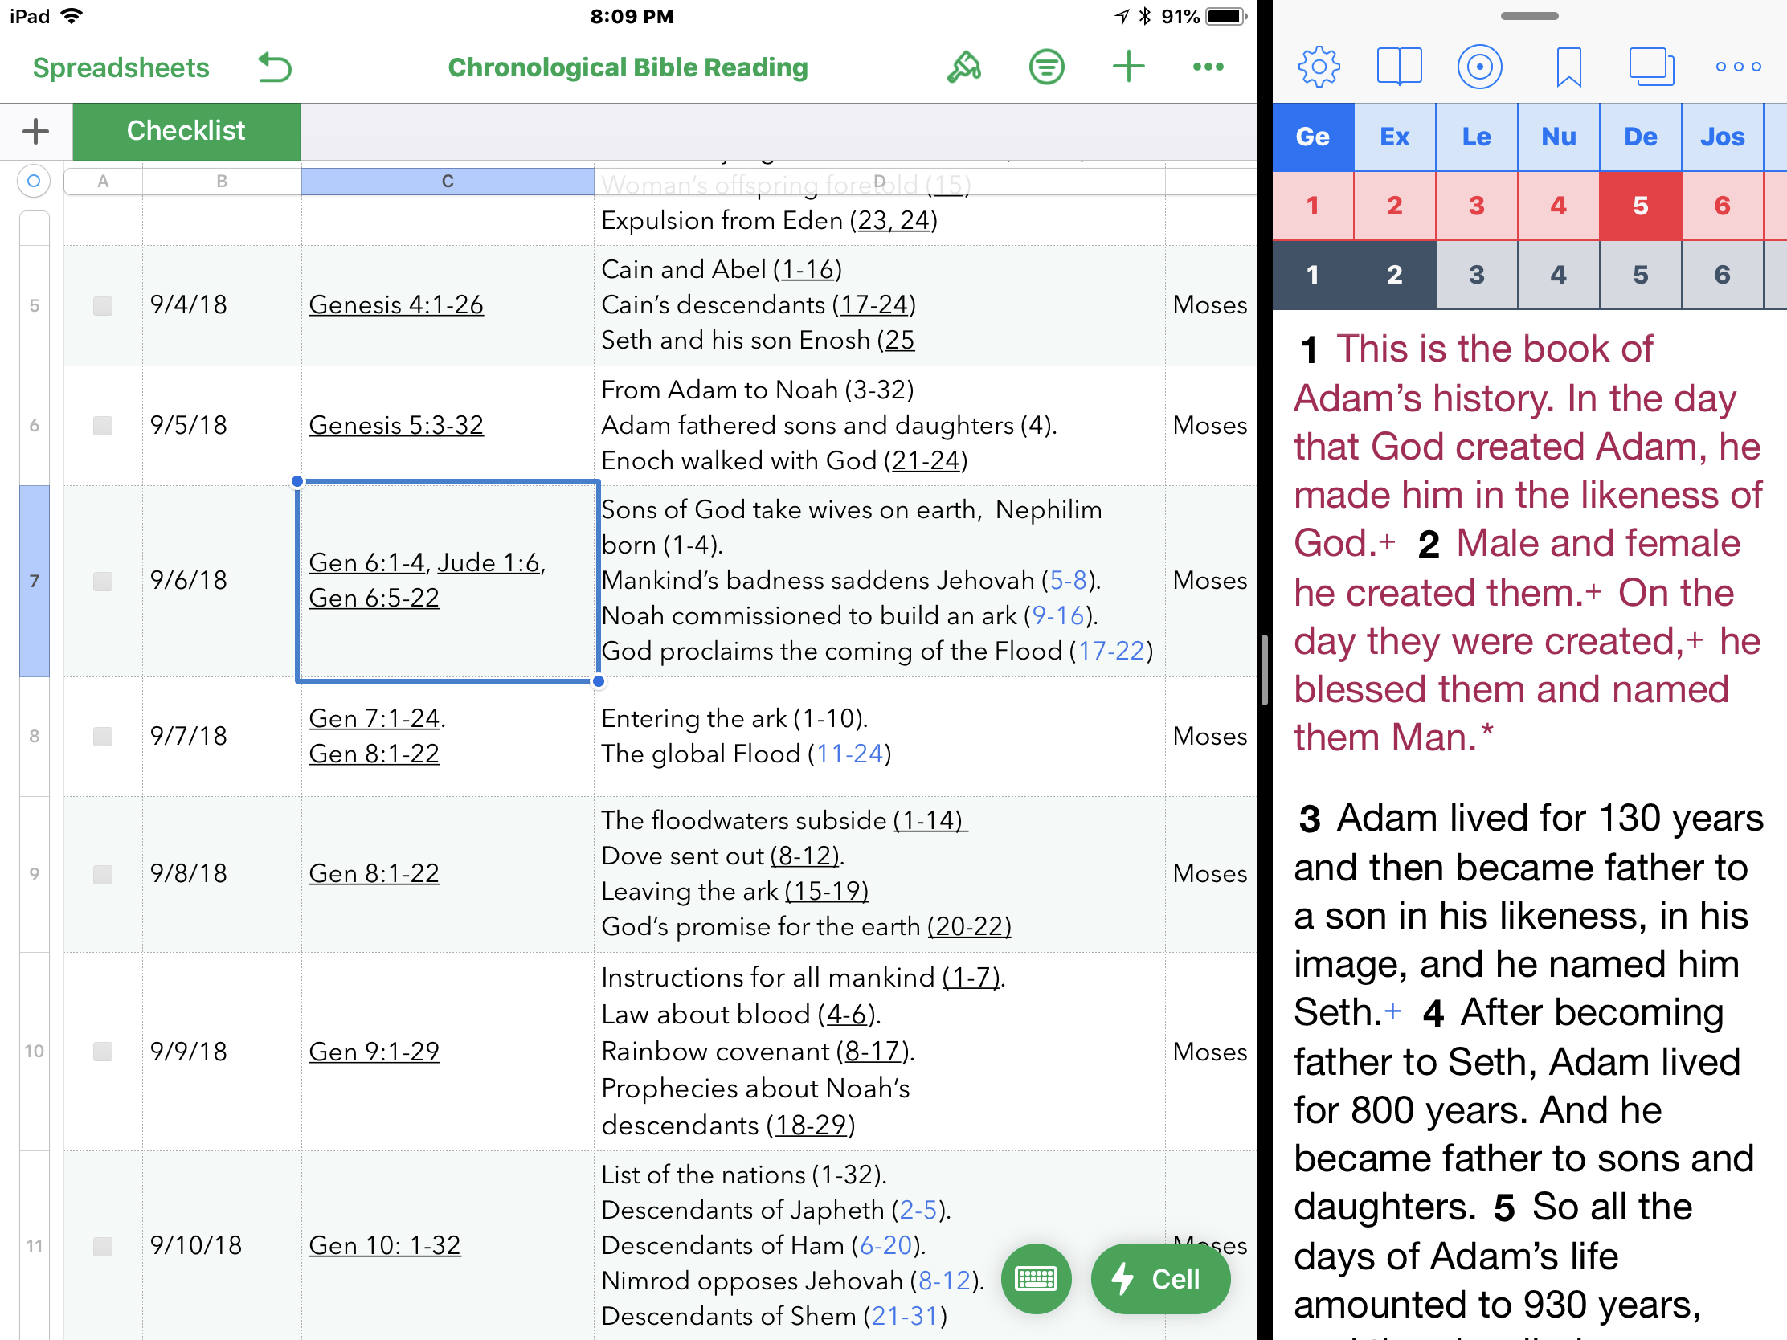The height and width of the screenshot is (1340, 1787).
Task: Check the box for 9/4/18 row
Action: click(103, 305)
